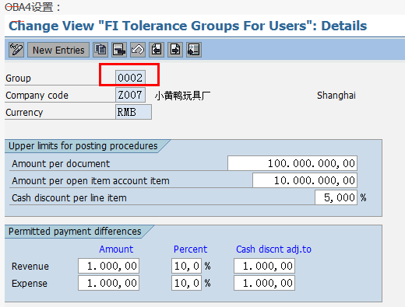405x307 pixels.
Task: Click the Amount per document label
Action: click(61, 164)
